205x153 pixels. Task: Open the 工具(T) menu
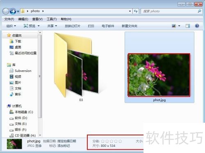(x=52, y=19)
